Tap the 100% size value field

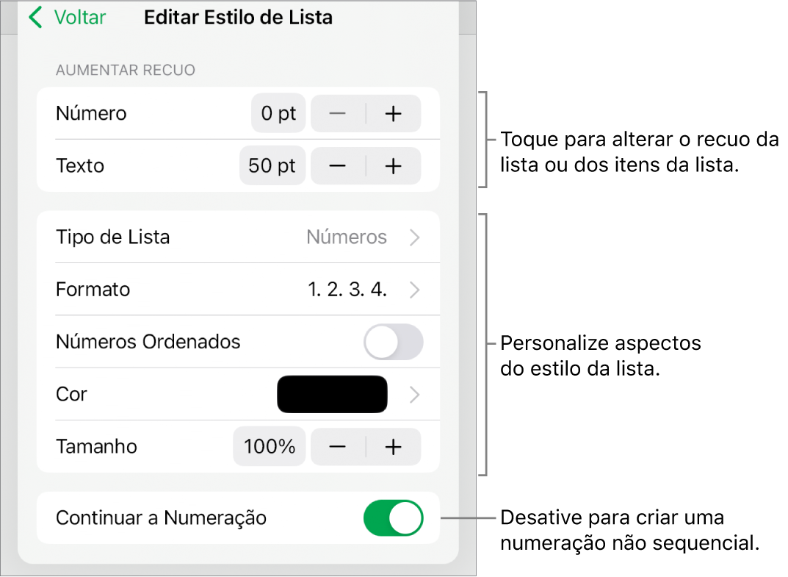click(269, 446)
